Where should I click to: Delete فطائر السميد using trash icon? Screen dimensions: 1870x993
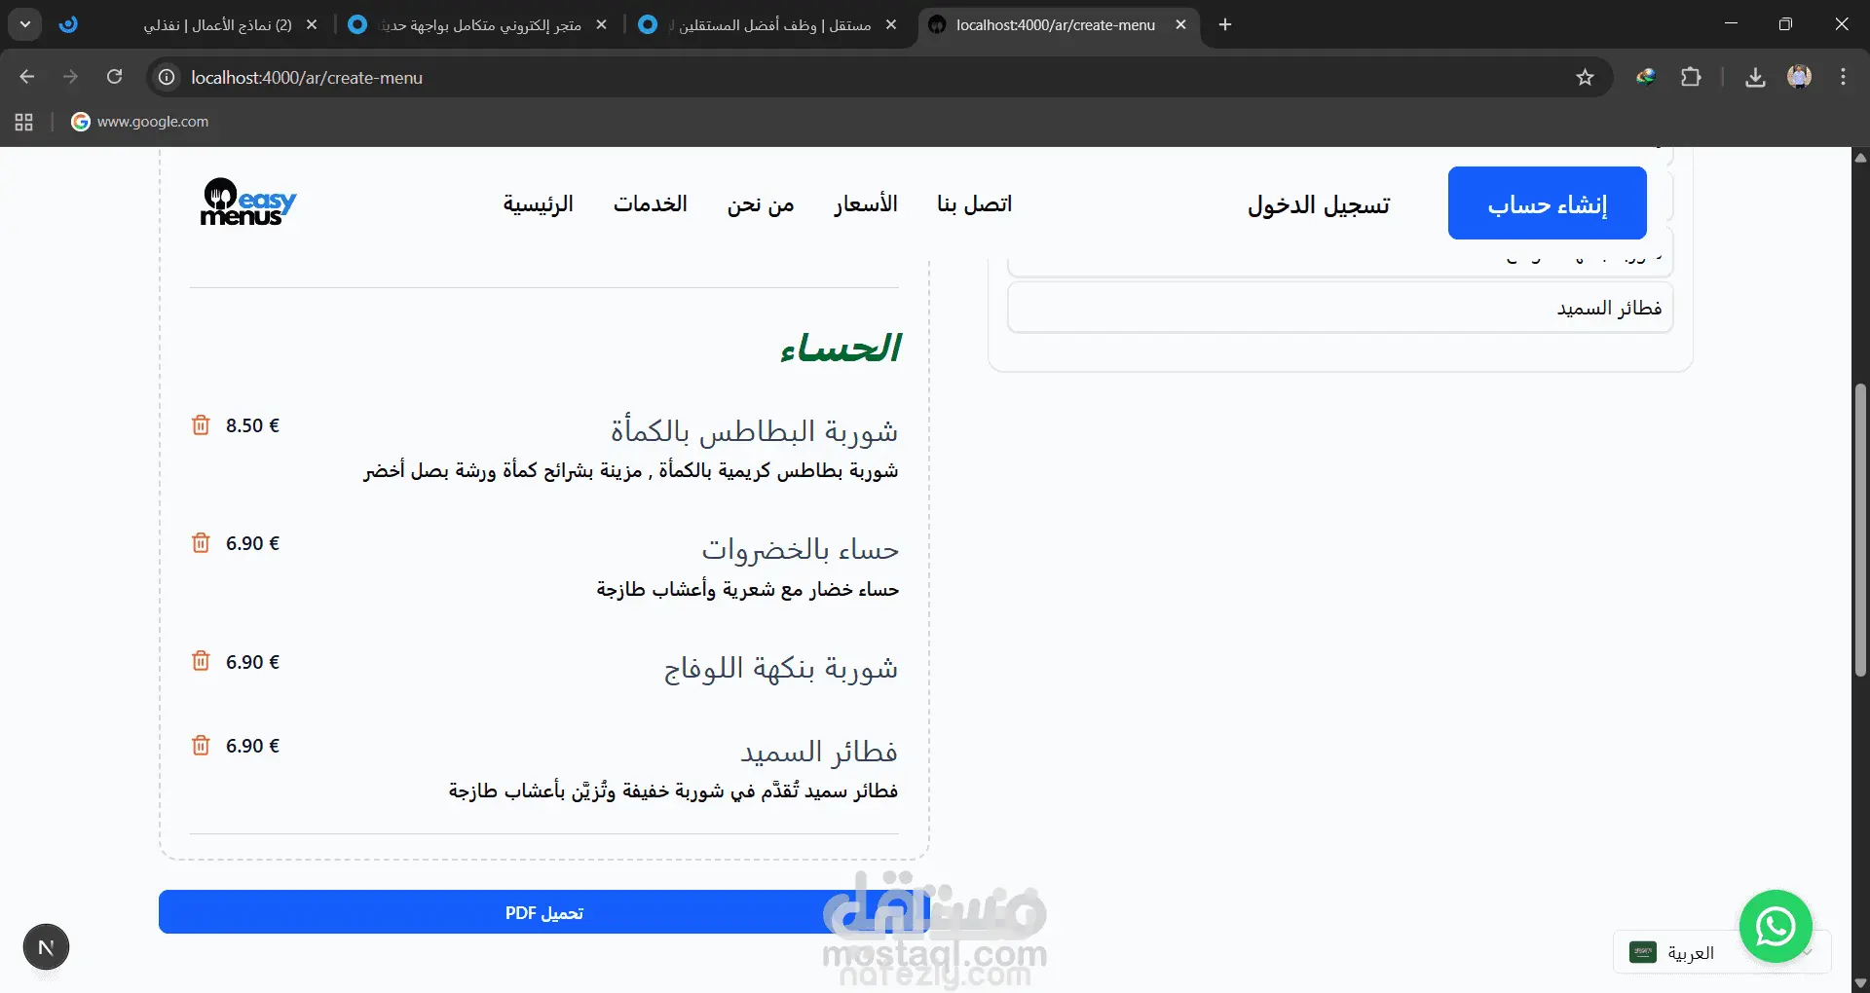coord(201,746)
